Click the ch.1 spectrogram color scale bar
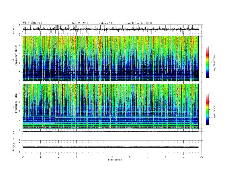This screenshot has height=176, width=227. click(208, 62)
